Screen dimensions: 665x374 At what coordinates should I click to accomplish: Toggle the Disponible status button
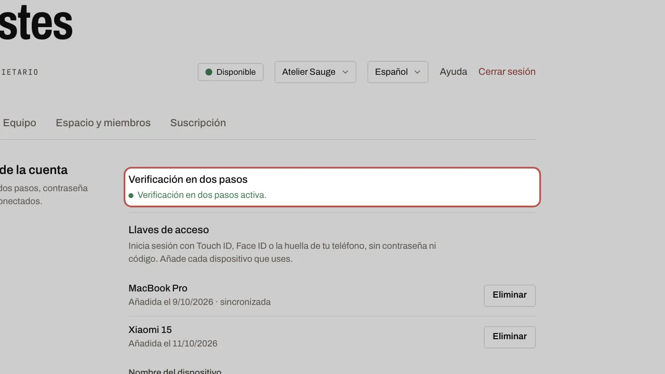(x=231, y=72)
